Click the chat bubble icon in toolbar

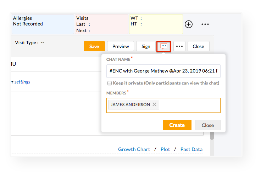pos(164,46)
